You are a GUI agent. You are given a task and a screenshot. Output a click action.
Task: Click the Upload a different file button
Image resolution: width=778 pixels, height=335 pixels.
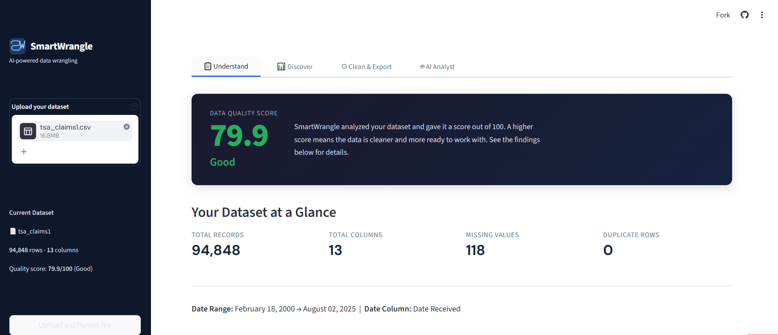coord(75,325)
